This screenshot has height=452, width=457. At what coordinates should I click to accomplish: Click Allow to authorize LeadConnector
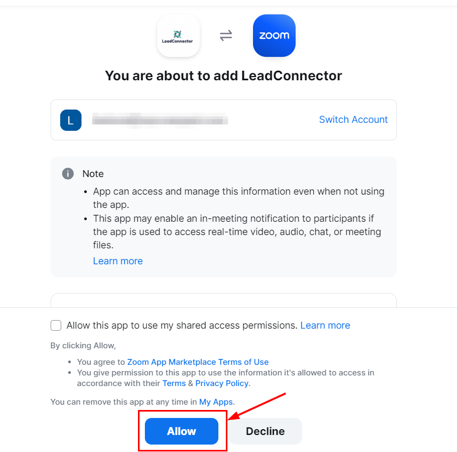(x=181, y=431)
